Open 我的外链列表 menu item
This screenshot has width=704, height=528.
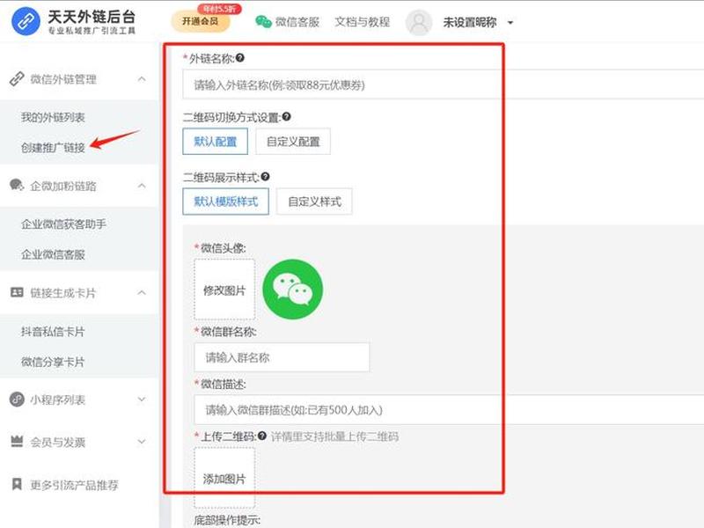(53, 118)
